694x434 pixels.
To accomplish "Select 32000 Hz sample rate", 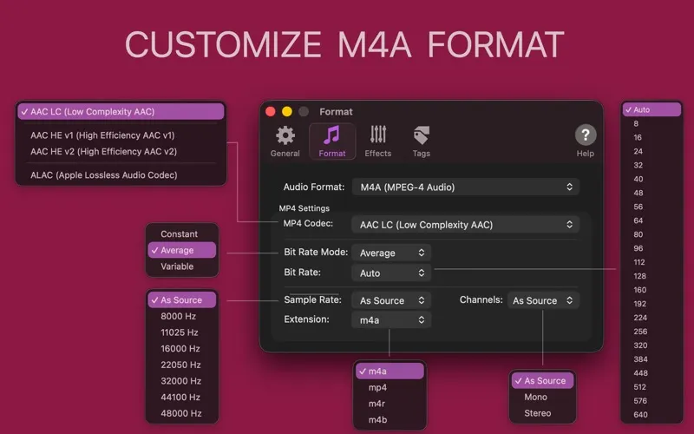I will [182, 381].
